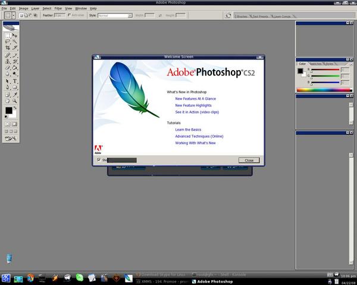Select the Brush tool
Screen dimensions: 357x285
(x=14, y=55)
